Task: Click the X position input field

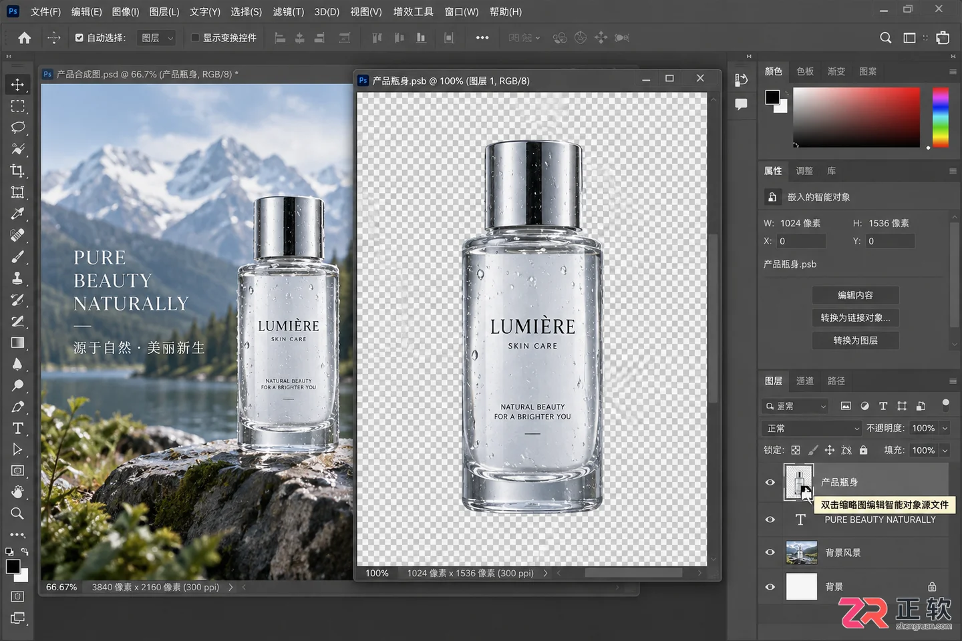Action: click(801, 241)
